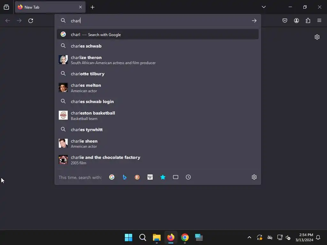Open Google Chrome from the taskbar
This screenshot has width=327, height=245.
click(x=185, y=237)
